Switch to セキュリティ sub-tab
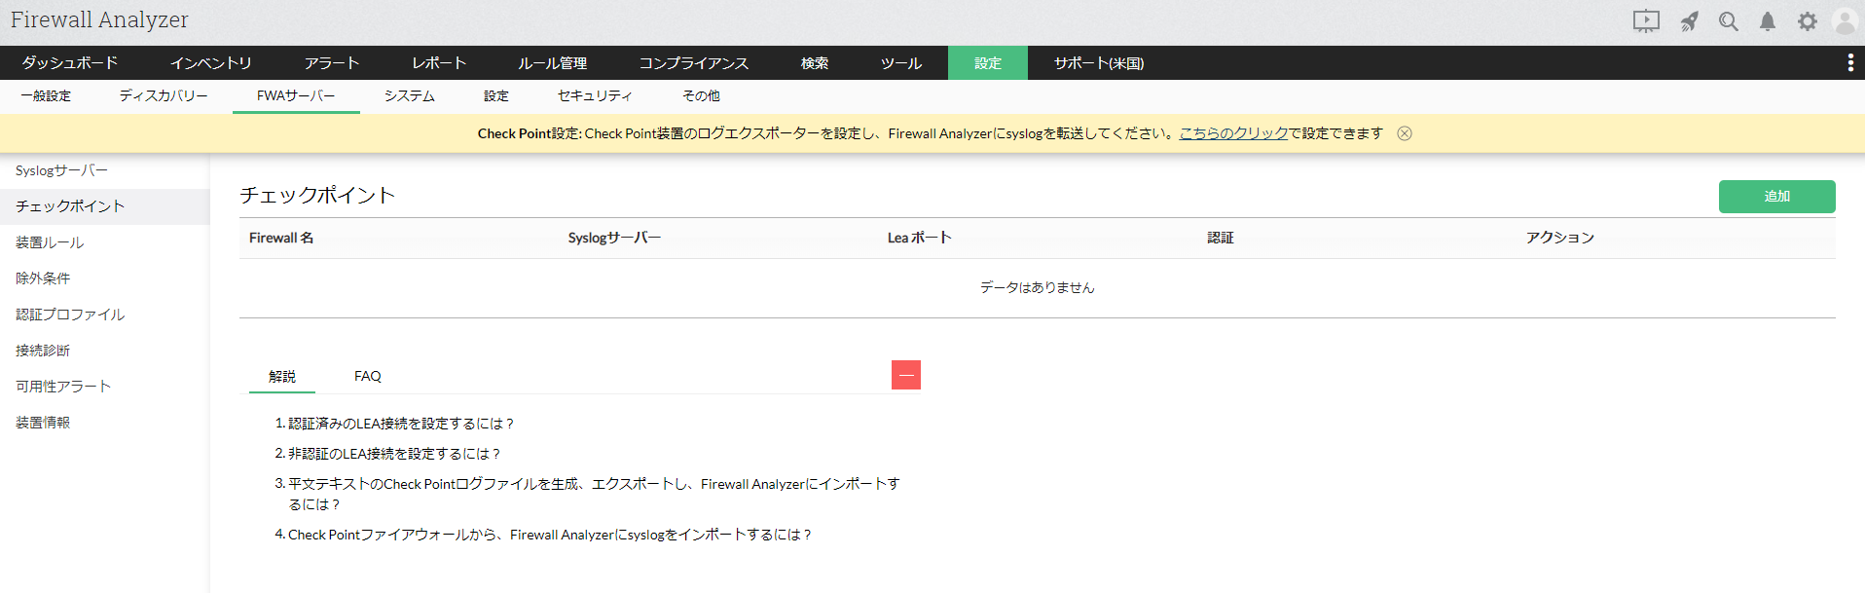This screenshot has height=593, width=1865. click(595, 95)
